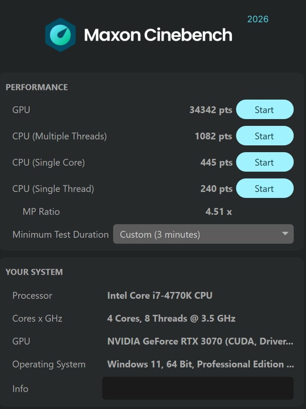Select the Intel Core i7-4770K processor text

(160, 295)
